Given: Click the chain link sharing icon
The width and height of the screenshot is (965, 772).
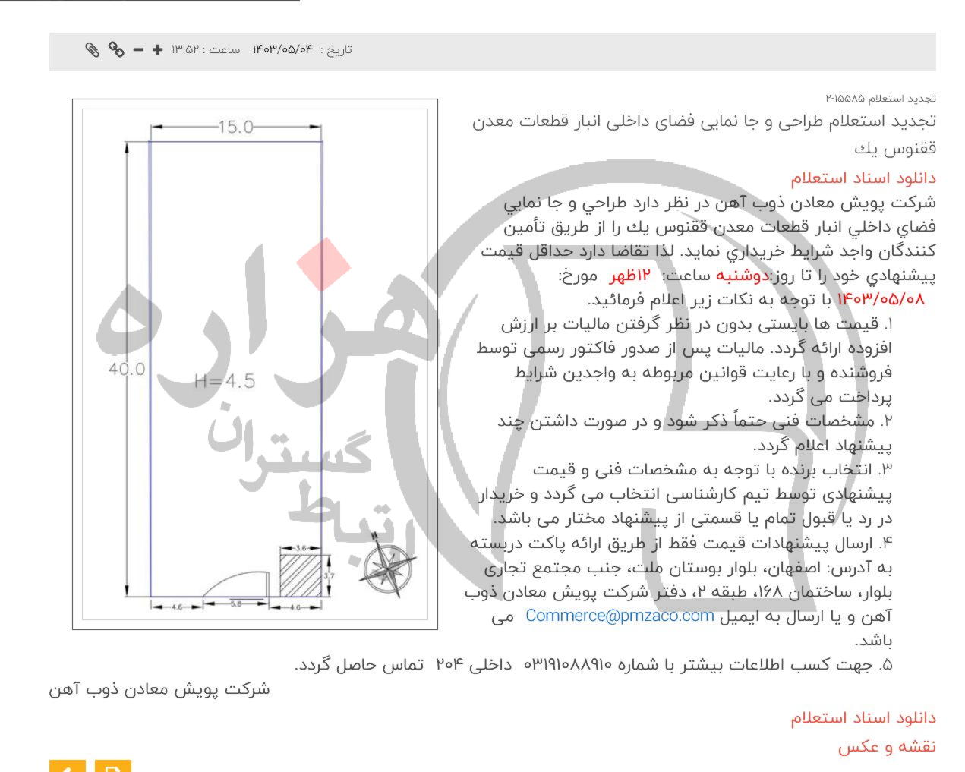Looking at the screenshot, I should point(115,49).
